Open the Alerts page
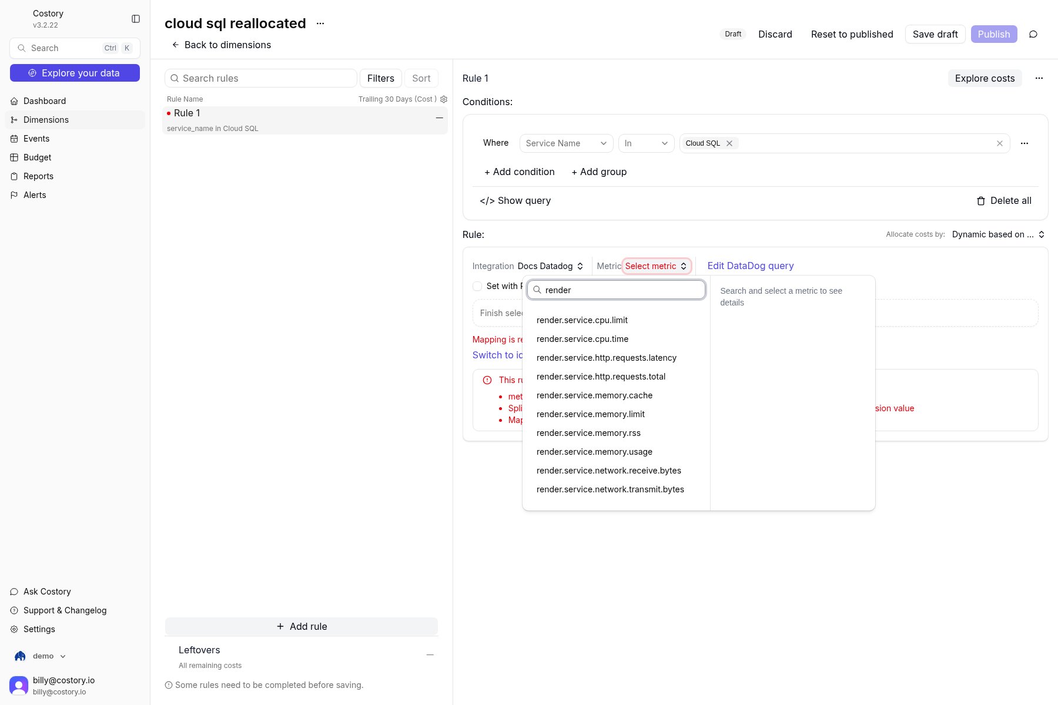1058x705 pixels. point(75,195)
